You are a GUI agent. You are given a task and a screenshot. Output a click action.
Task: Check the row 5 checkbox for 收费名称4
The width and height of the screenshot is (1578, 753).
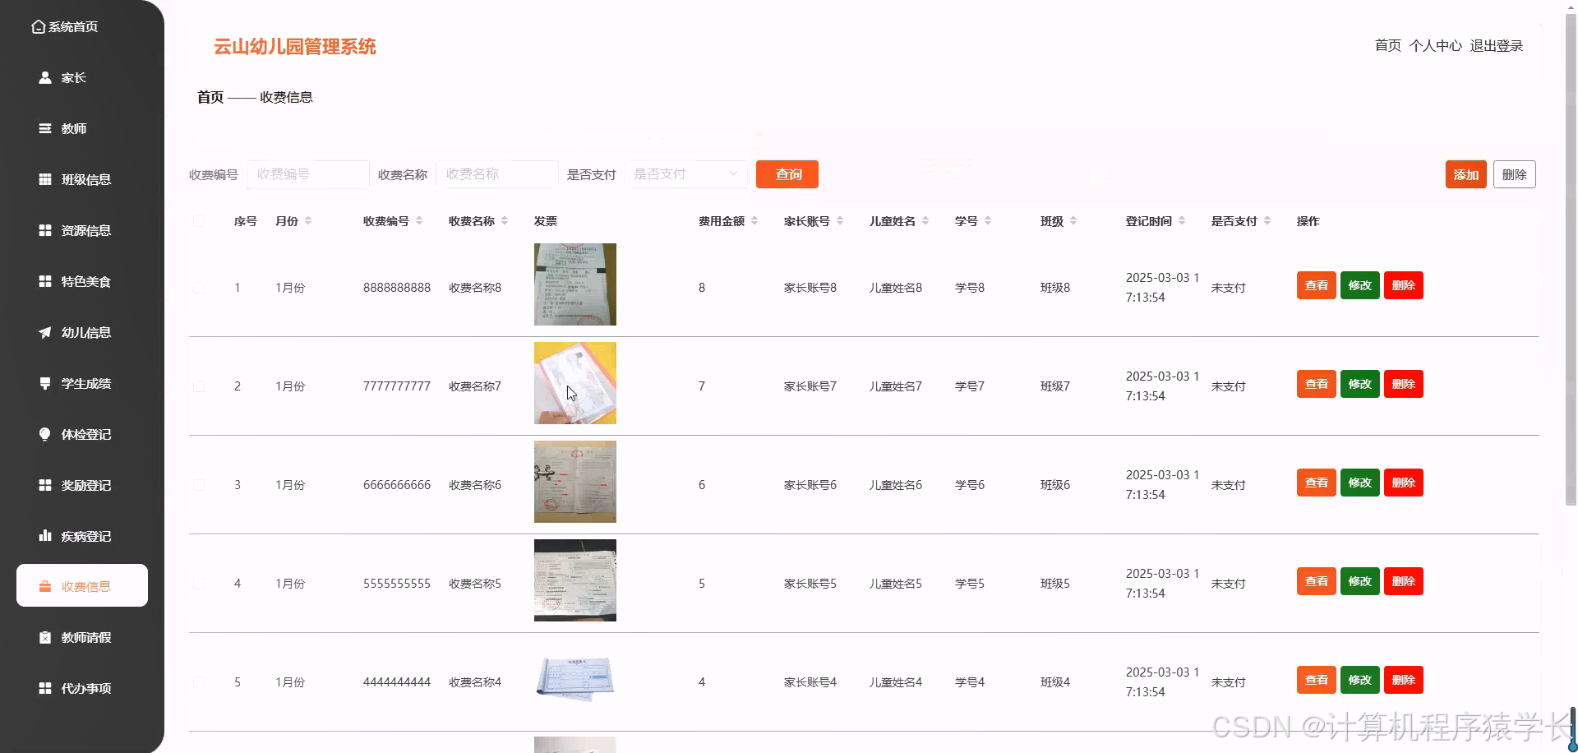point(199,682)
